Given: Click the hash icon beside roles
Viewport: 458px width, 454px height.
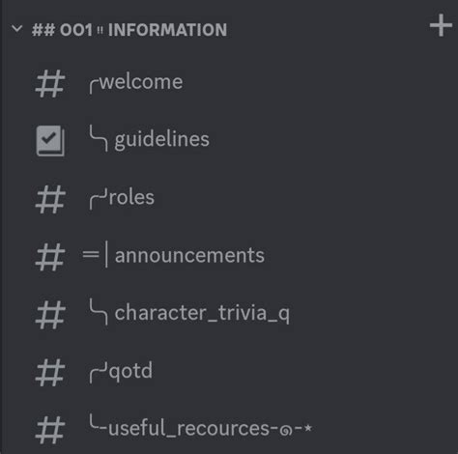Looking at the screenshot, I should [50, 200].
